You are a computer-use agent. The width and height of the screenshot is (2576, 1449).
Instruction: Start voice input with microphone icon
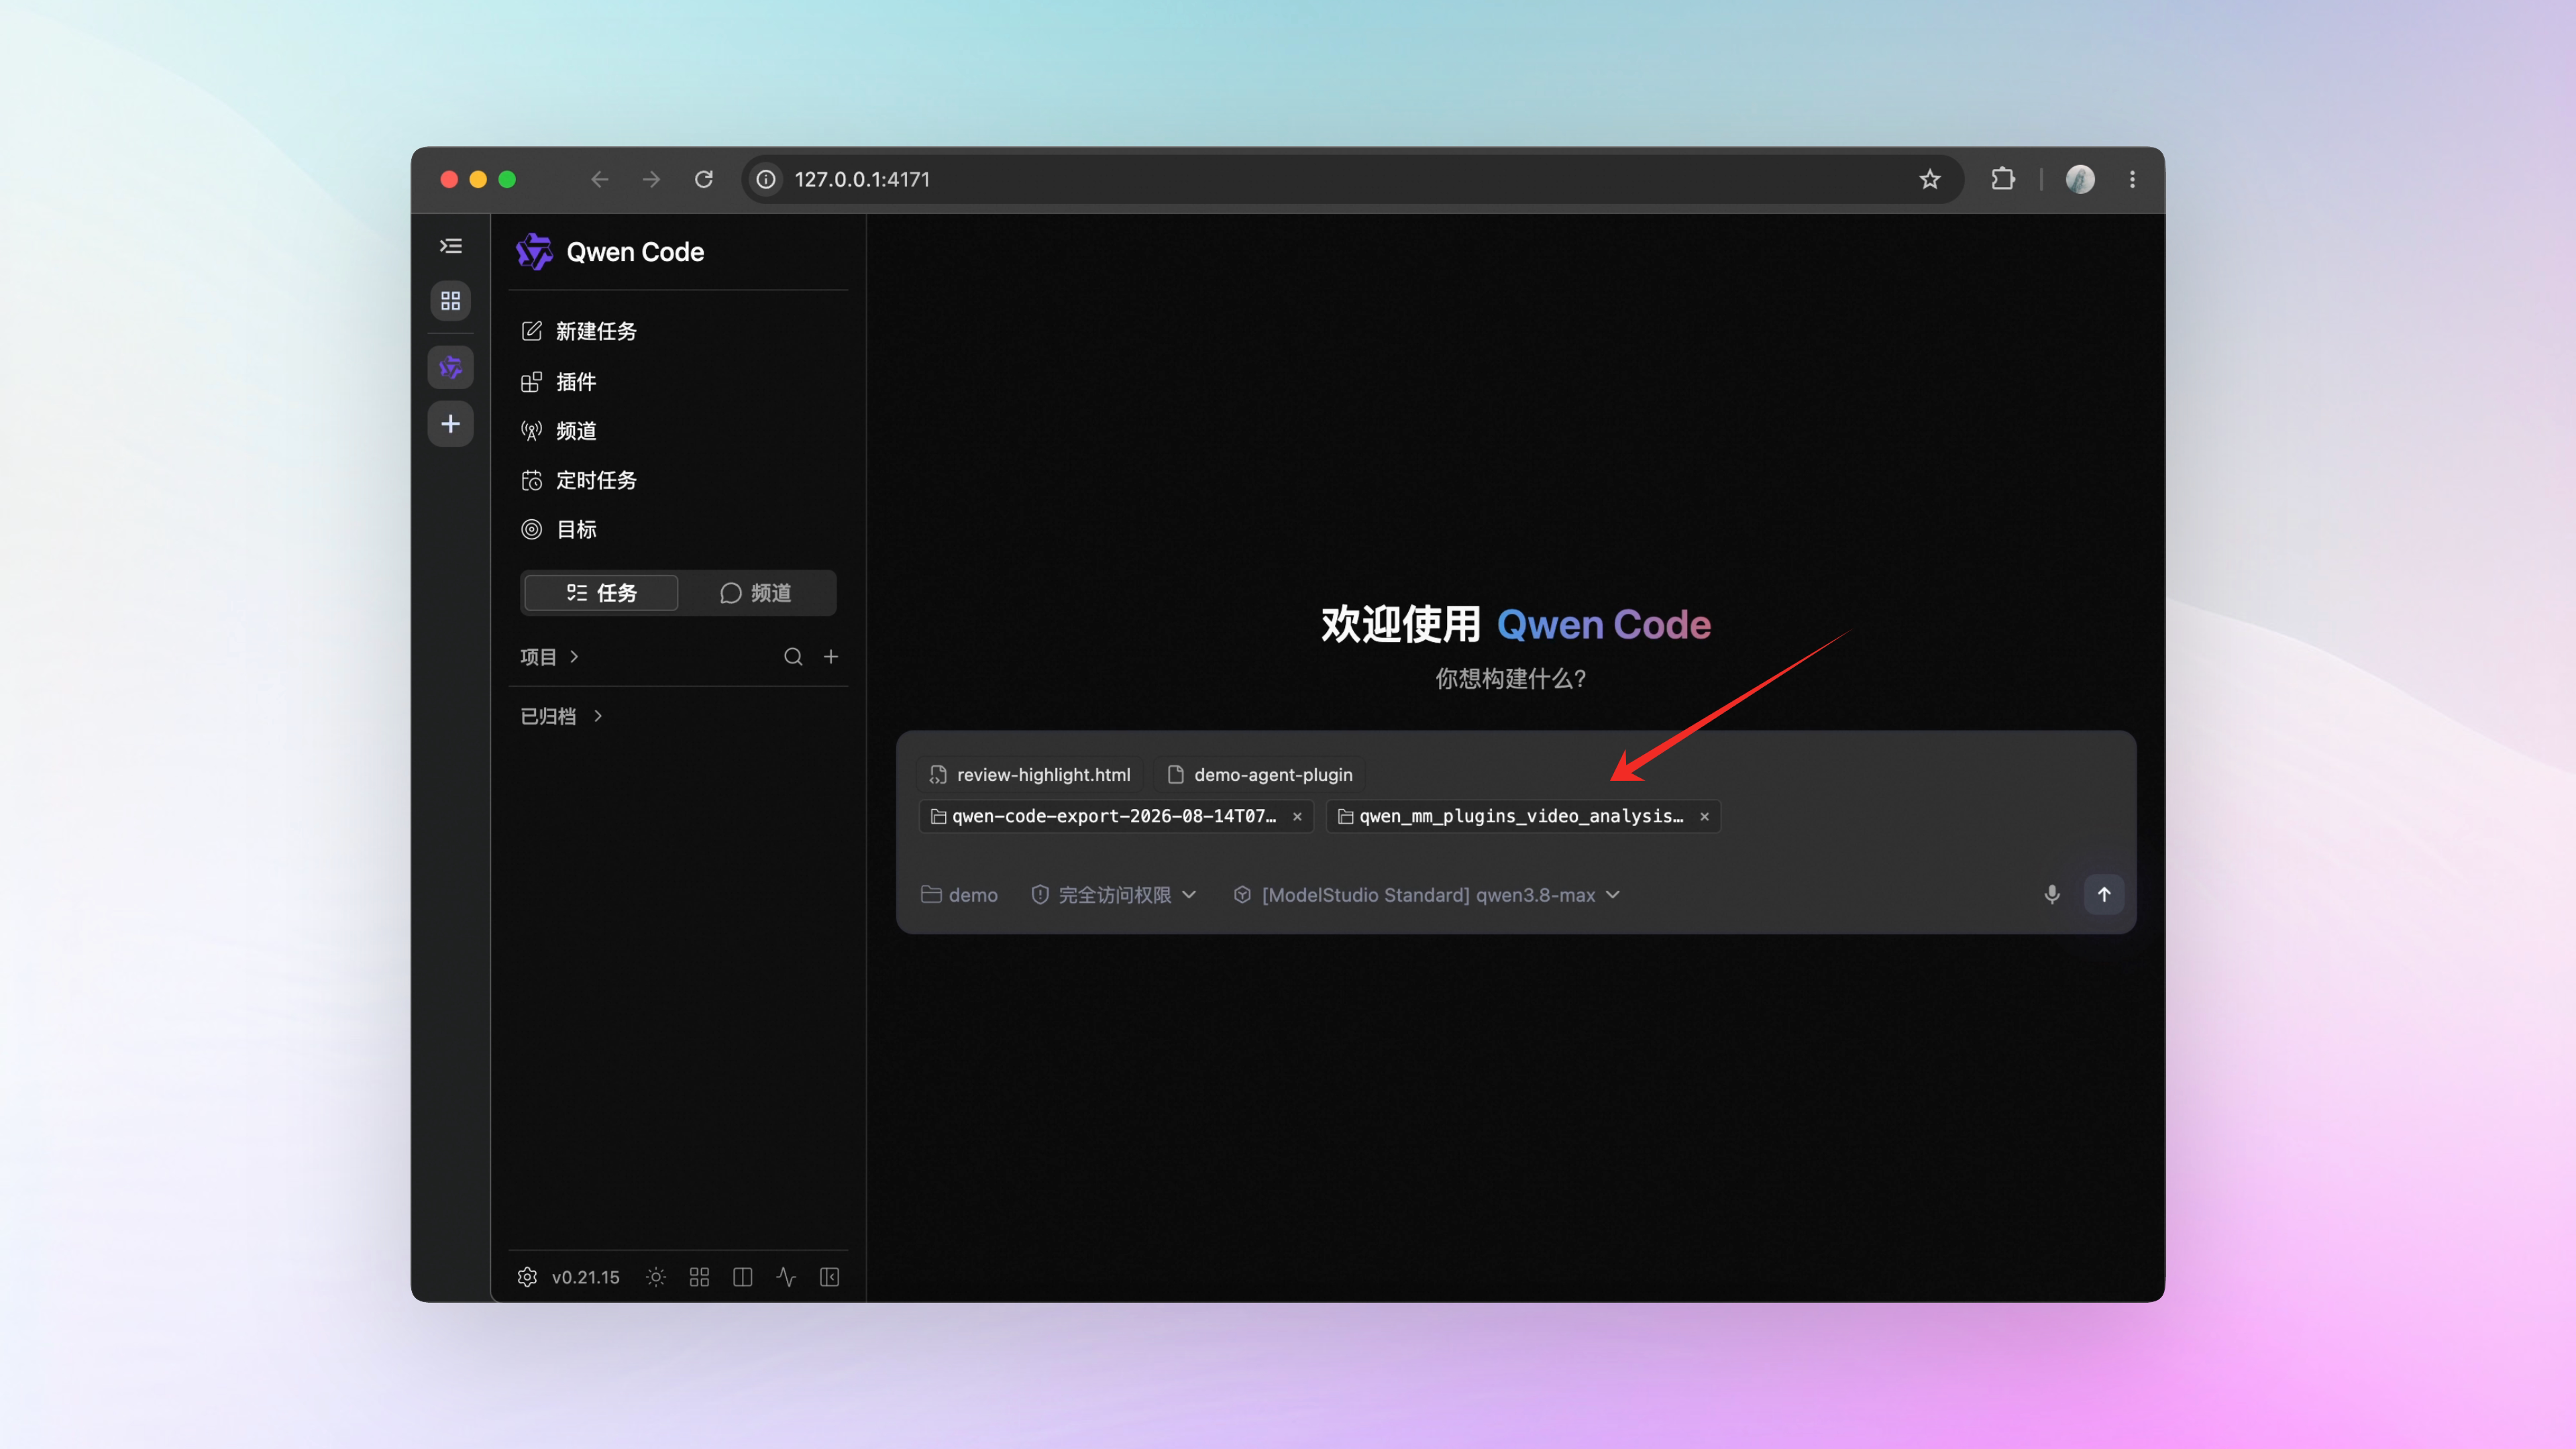pyautogui.click(x=2052, y=895)
